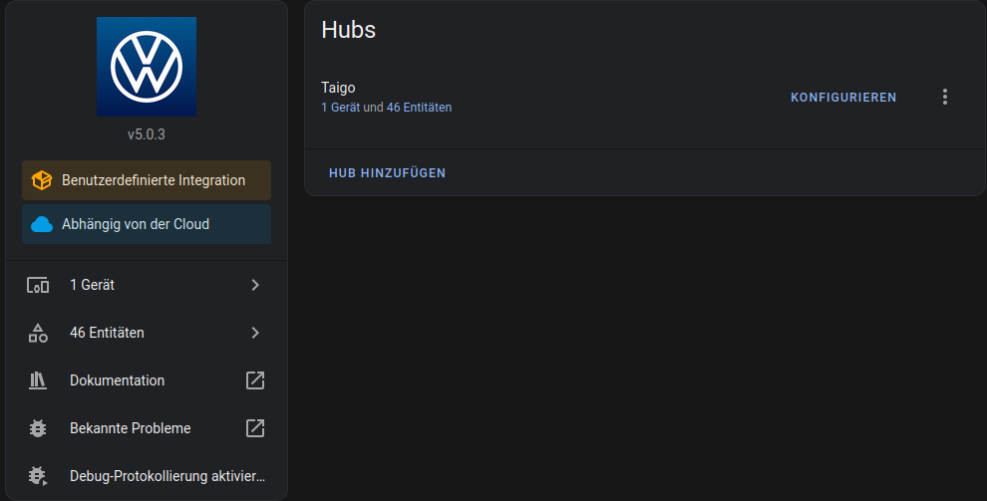Follow the 46 Entitäten link under Taigo
This screenshot has width=987, height=501.
click(419, 108)
